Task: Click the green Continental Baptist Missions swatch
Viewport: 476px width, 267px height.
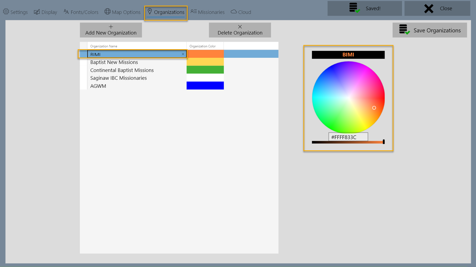Action: click(x=205, y=70)
